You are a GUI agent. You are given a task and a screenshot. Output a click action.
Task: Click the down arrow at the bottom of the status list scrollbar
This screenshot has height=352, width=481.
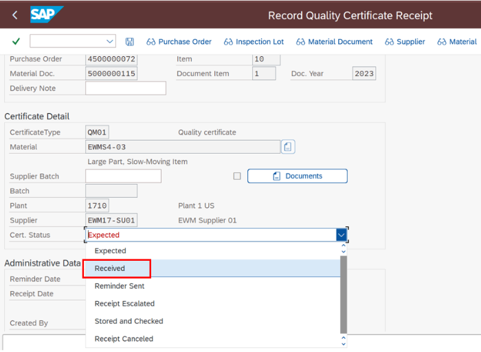coord(344,344)
